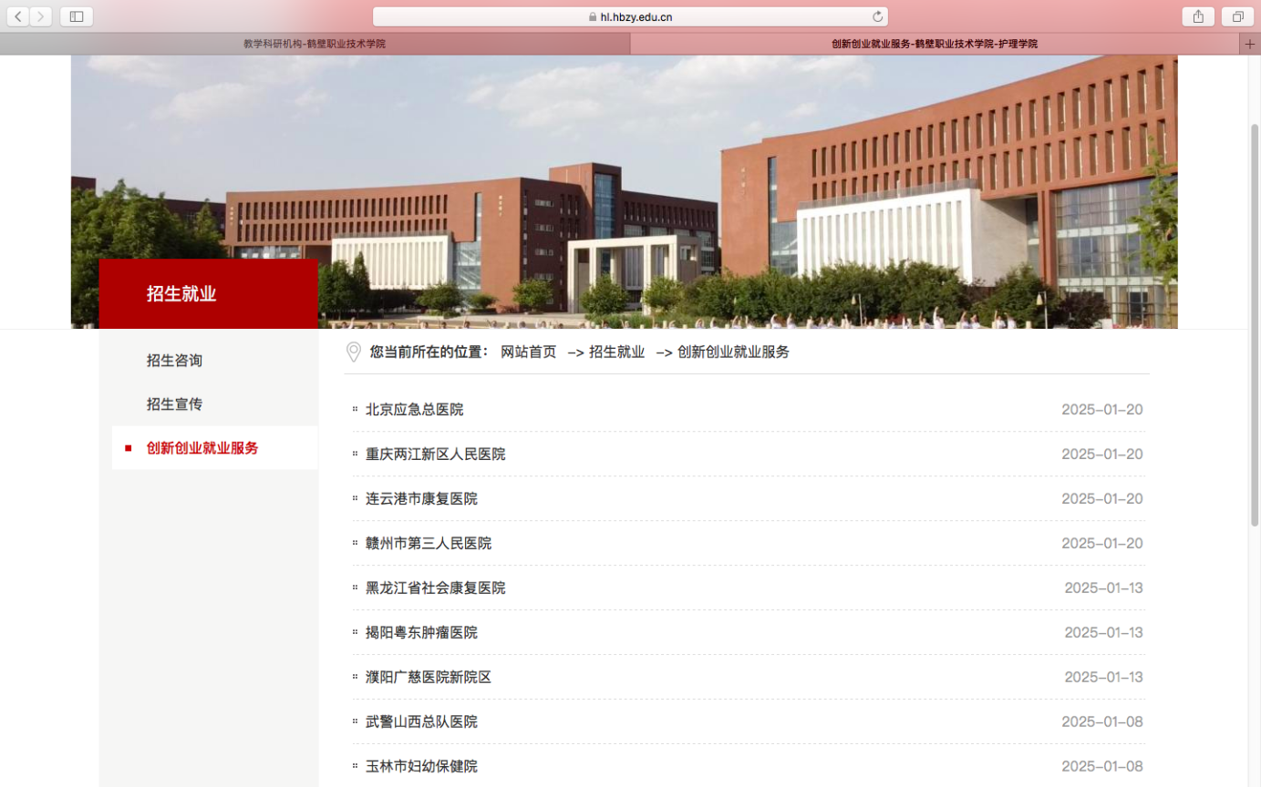Screen dimensions: 1261x787
Task: Click the Safari forward arrow button
Action: pyautogui.click(x=40, y=16)
